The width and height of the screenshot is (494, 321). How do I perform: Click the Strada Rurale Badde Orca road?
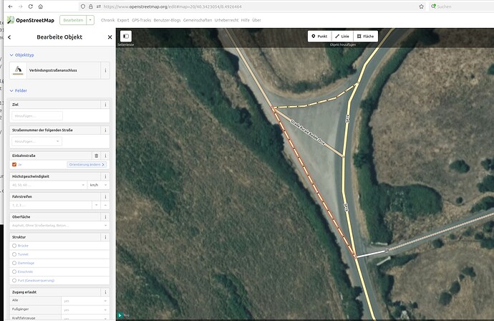[308, 132]
